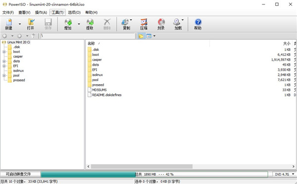Select preseed folder icon in file list

click(x=90, y=85)
